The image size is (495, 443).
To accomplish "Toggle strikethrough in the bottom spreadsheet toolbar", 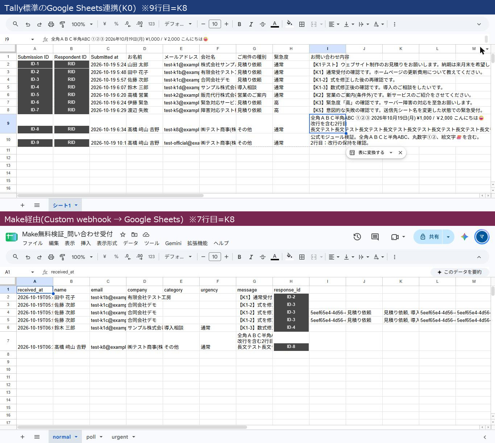I will point(263,257).
